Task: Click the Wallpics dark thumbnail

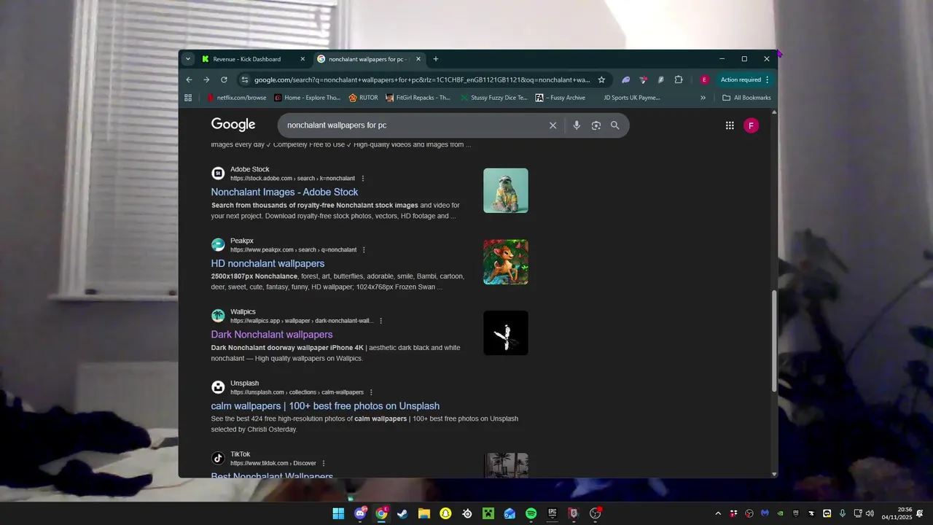Action: (506, 333)
